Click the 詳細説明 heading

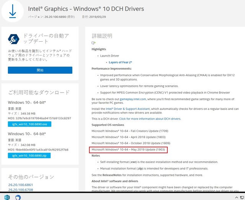[102, 36]
